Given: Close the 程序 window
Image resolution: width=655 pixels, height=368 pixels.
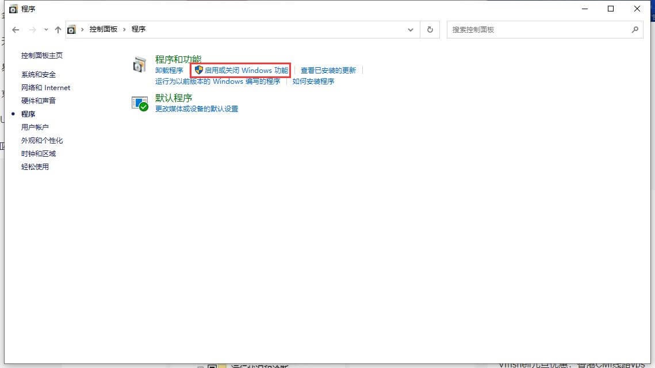Looking at the screenshot, I should pos(637,9).
